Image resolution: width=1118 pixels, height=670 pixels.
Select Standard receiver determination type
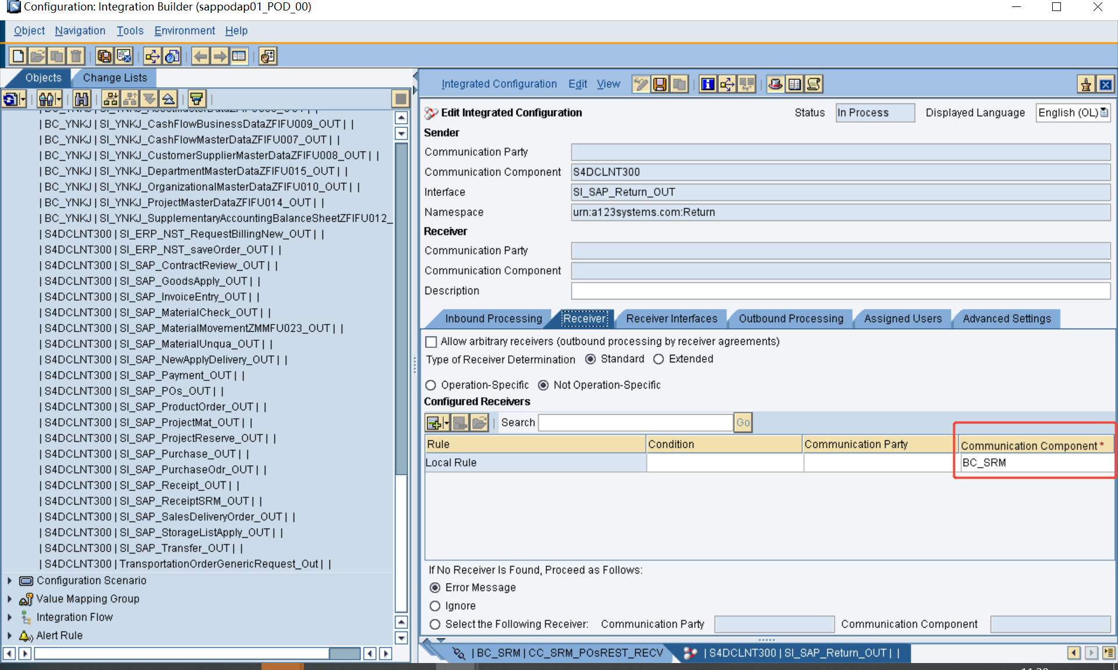coord(590,359)
